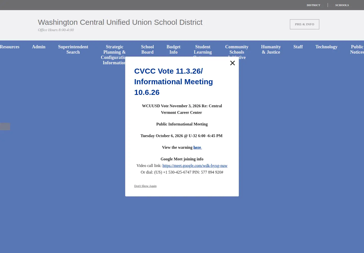Open the Resources menu
The image size is (364, 253).
10,47
